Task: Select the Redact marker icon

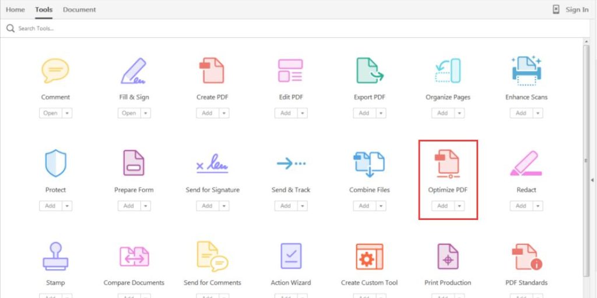Action: coord(526,164)
